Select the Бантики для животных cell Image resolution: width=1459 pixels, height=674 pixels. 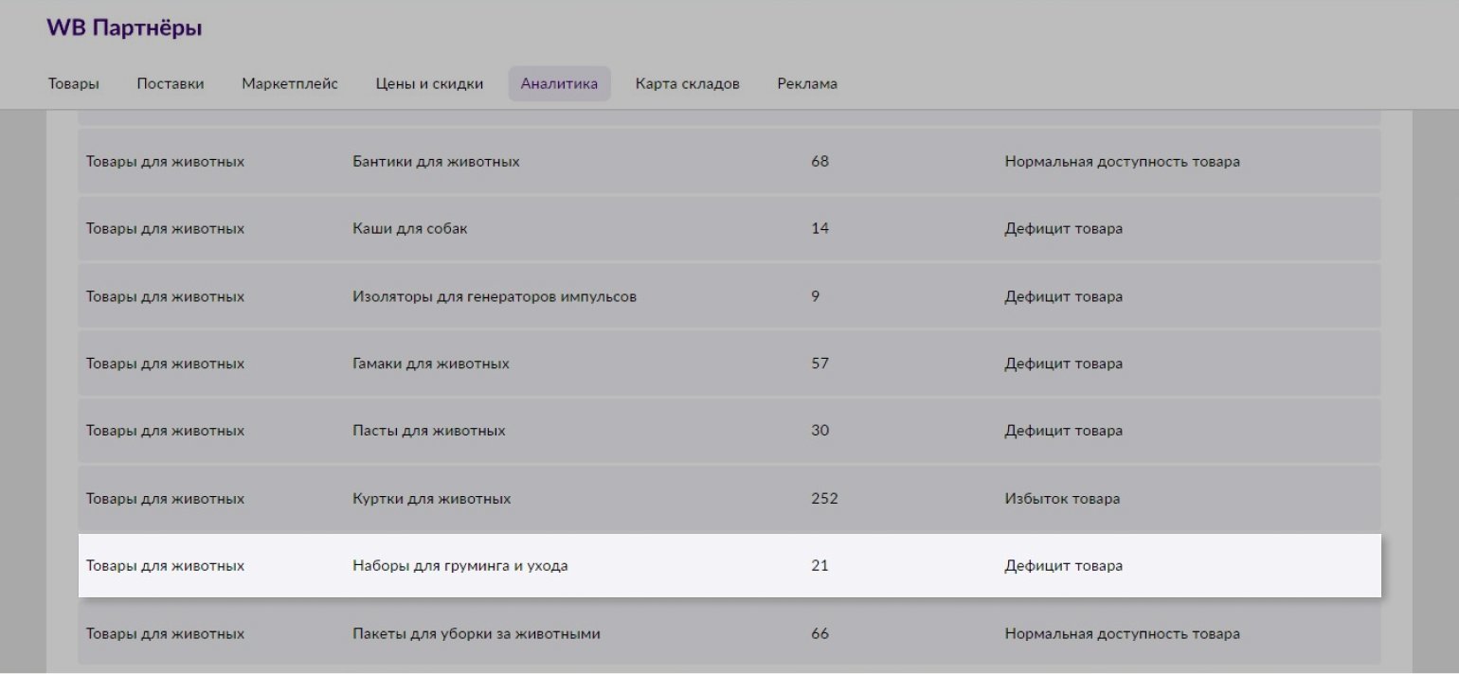436,162
